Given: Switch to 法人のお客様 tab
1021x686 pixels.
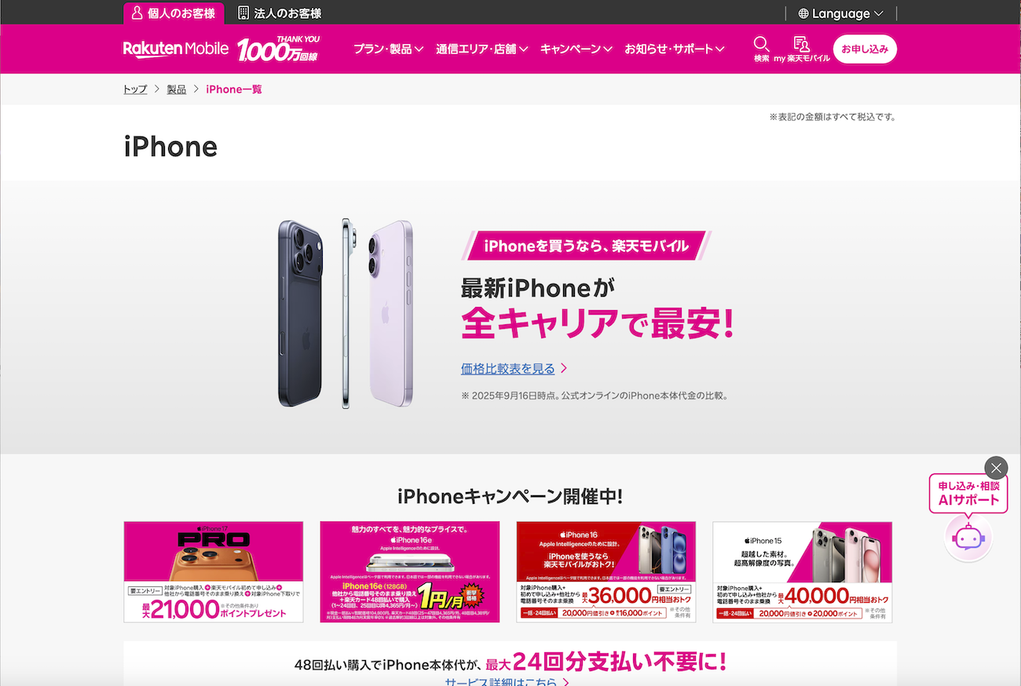Looking at the screenshot, I should click(280, 13).
